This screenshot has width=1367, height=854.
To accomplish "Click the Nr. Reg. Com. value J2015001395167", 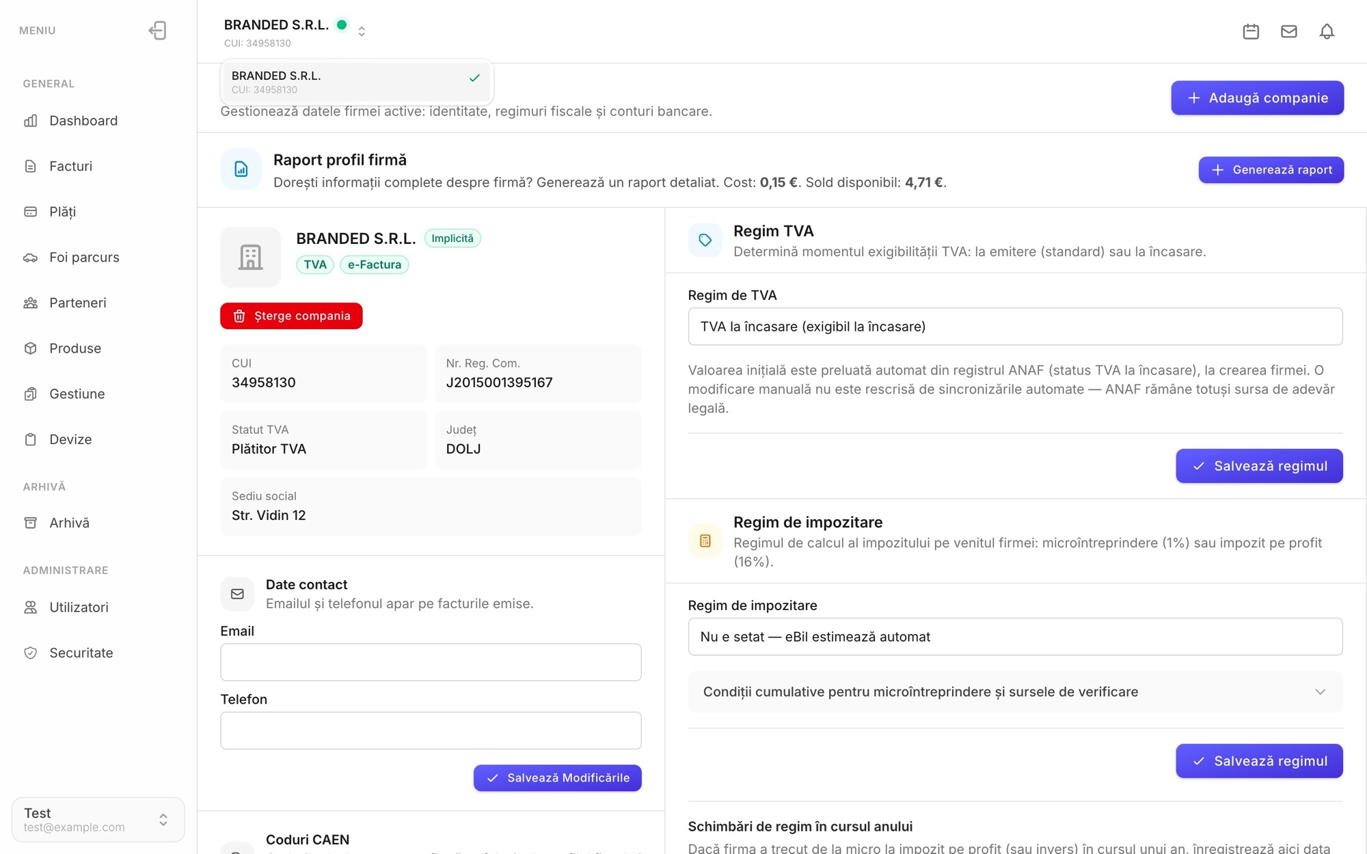I will pyautogui.click(x=500, y=383).
